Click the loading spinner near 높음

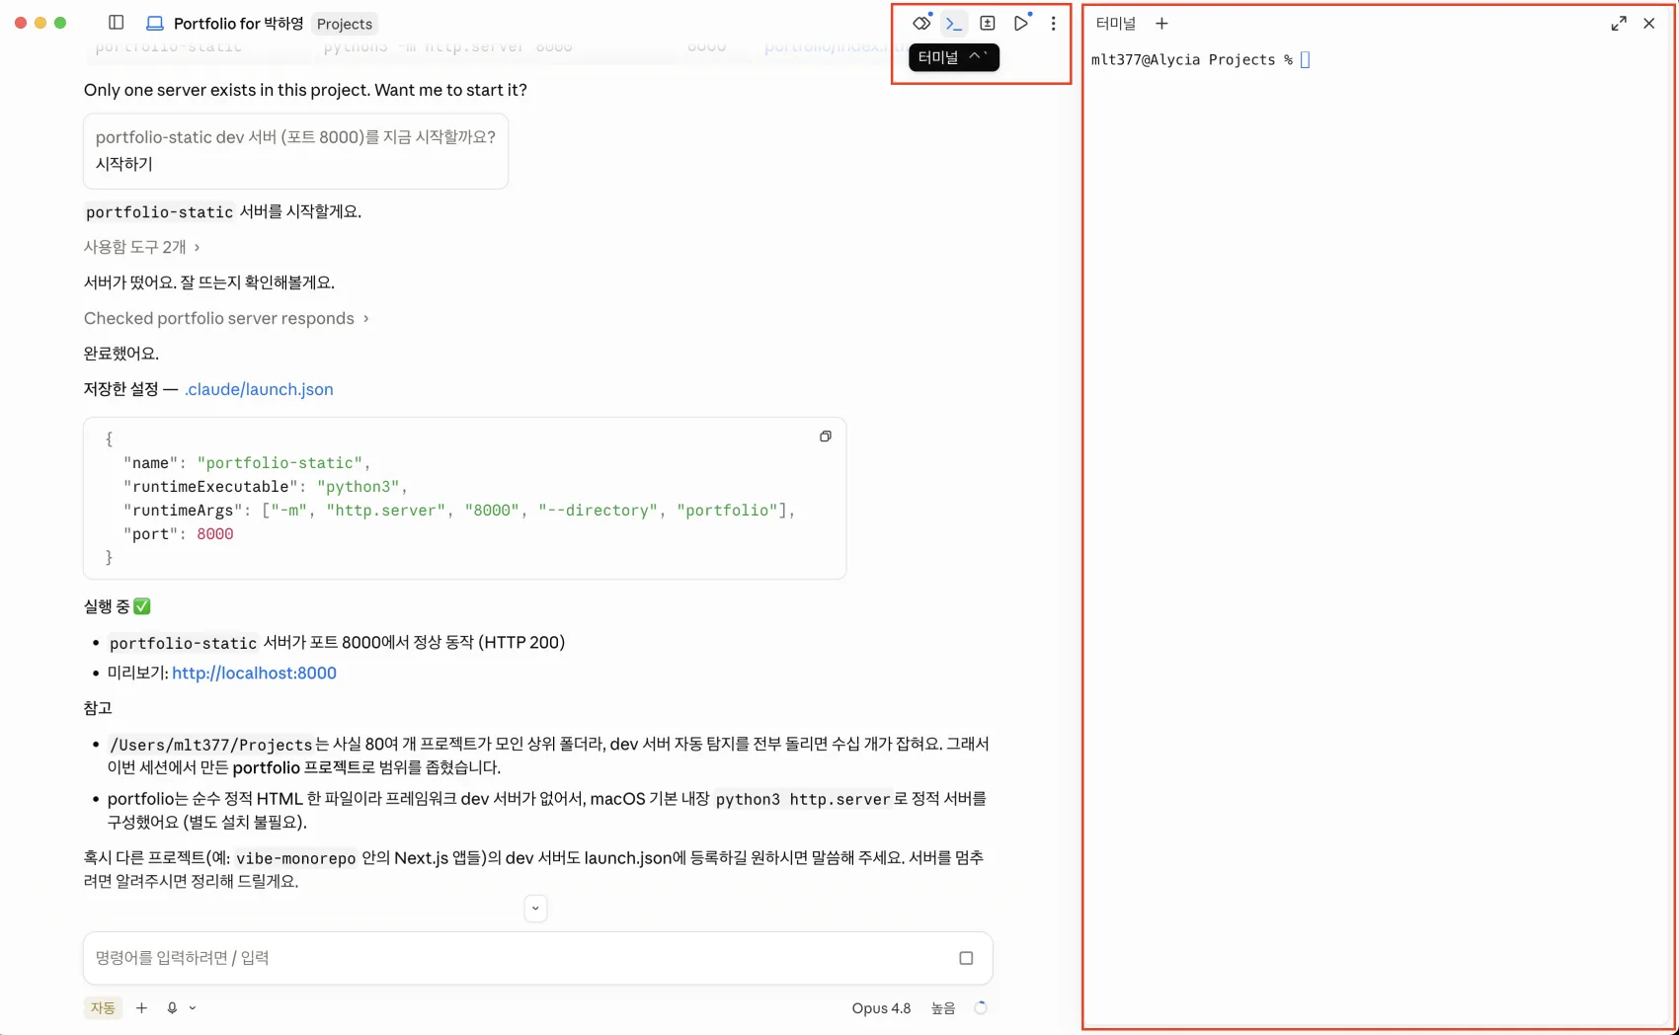980,1007
